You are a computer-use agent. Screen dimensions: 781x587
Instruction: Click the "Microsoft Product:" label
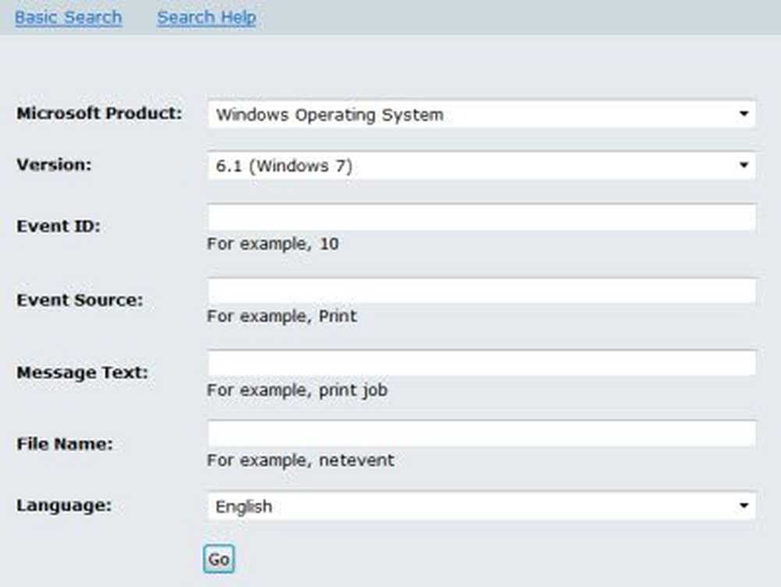click(99, 113)
